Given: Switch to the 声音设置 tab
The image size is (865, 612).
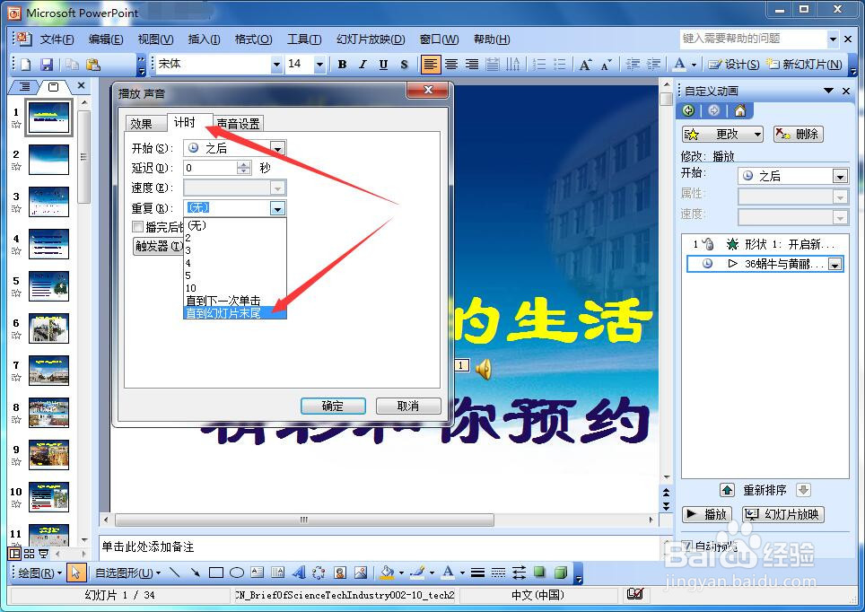Looking at the screenshot, I should [x=239, y=124].
